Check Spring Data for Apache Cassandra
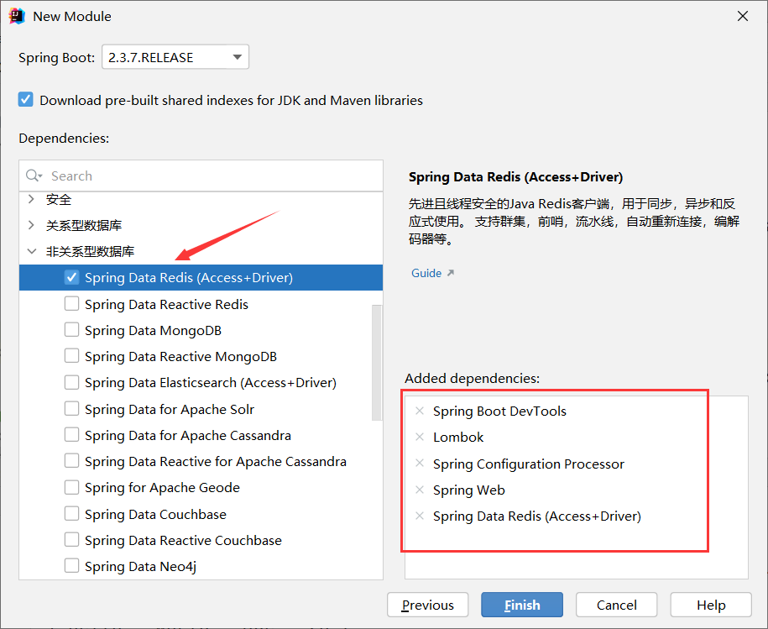 71,434
